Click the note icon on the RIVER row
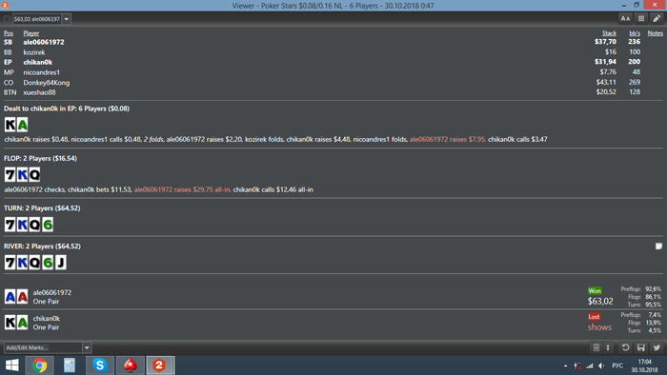The image size is (667, 375). click(658, 246)
